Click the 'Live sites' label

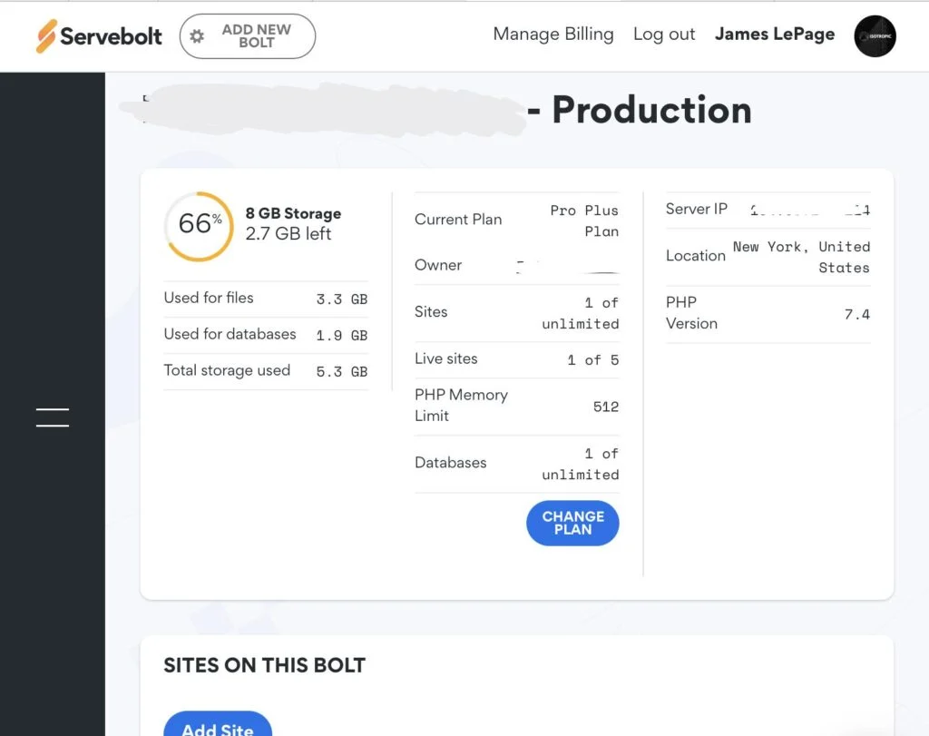446,358
